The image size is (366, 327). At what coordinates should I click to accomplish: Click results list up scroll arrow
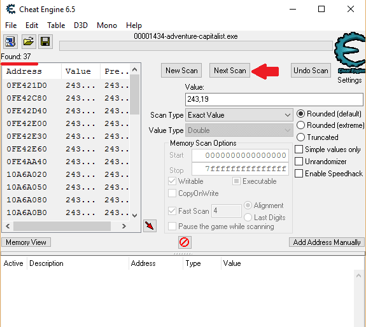coord(134,69)
